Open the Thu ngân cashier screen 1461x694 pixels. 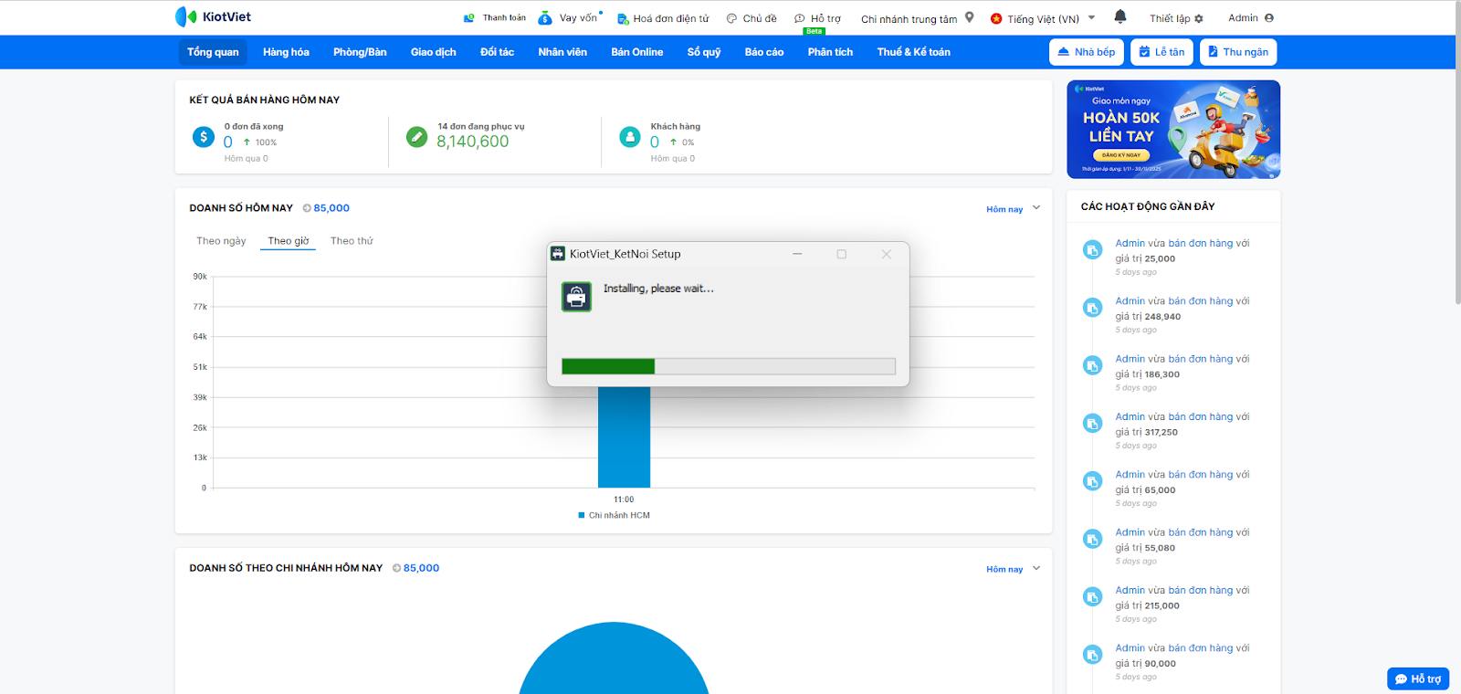point(1237,52)
